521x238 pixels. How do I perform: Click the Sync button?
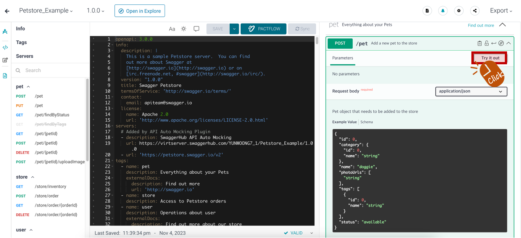302,29
